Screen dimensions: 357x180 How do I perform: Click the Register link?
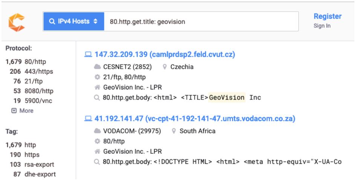(327, 16)
